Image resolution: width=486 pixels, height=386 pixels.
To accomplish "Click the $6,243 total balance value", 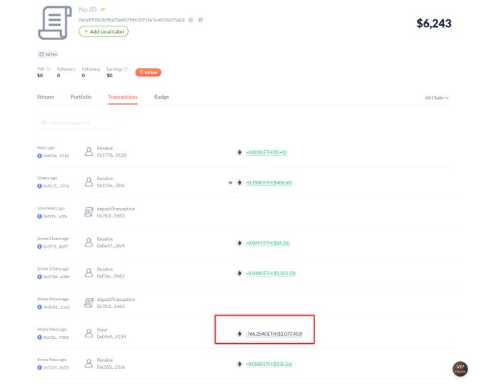I will [x=434, y=24].
